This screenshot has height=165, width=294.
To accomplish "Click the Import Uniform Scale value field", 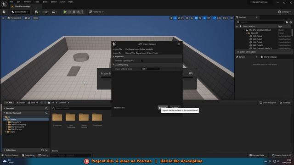I will [x=150, y=69].
